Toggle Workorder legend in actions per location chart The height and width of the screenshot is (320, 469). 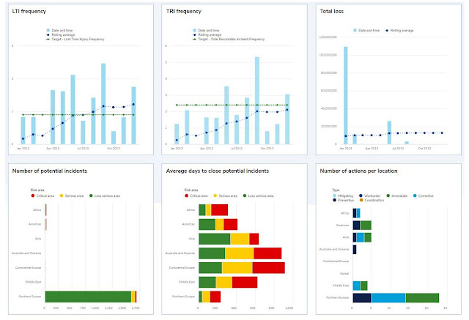369,196
